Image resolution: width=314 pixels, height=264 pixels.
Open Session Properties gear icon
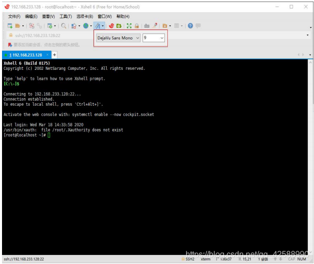(50, 26)
